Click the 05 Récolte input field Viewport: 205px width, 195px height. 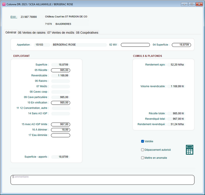(x=60, y=70)
